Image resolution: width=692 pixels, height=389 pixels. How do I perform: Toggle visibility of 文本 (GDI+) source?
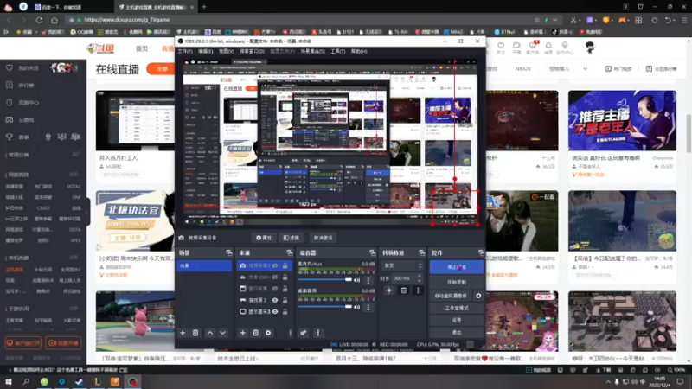[x=275, y=277]
